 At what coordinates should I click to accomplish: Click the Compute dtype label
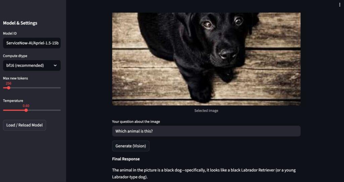coord(15,56)
